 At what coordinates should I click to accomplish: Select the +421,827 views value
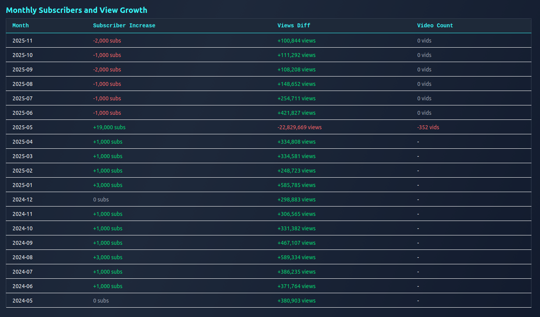[x=297, y=113]
